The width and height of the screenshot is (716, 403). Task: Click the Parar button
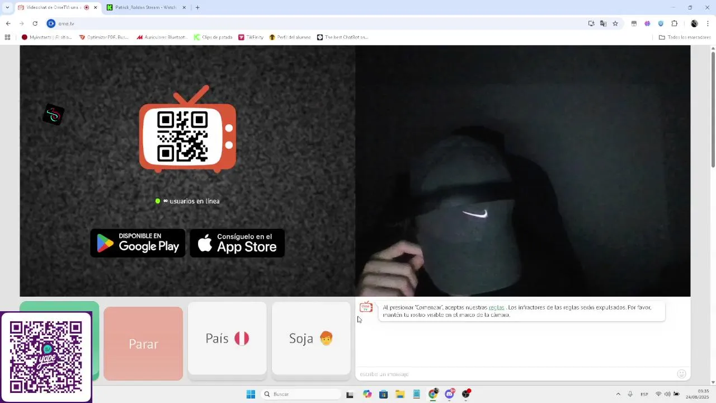click(143, 344)
